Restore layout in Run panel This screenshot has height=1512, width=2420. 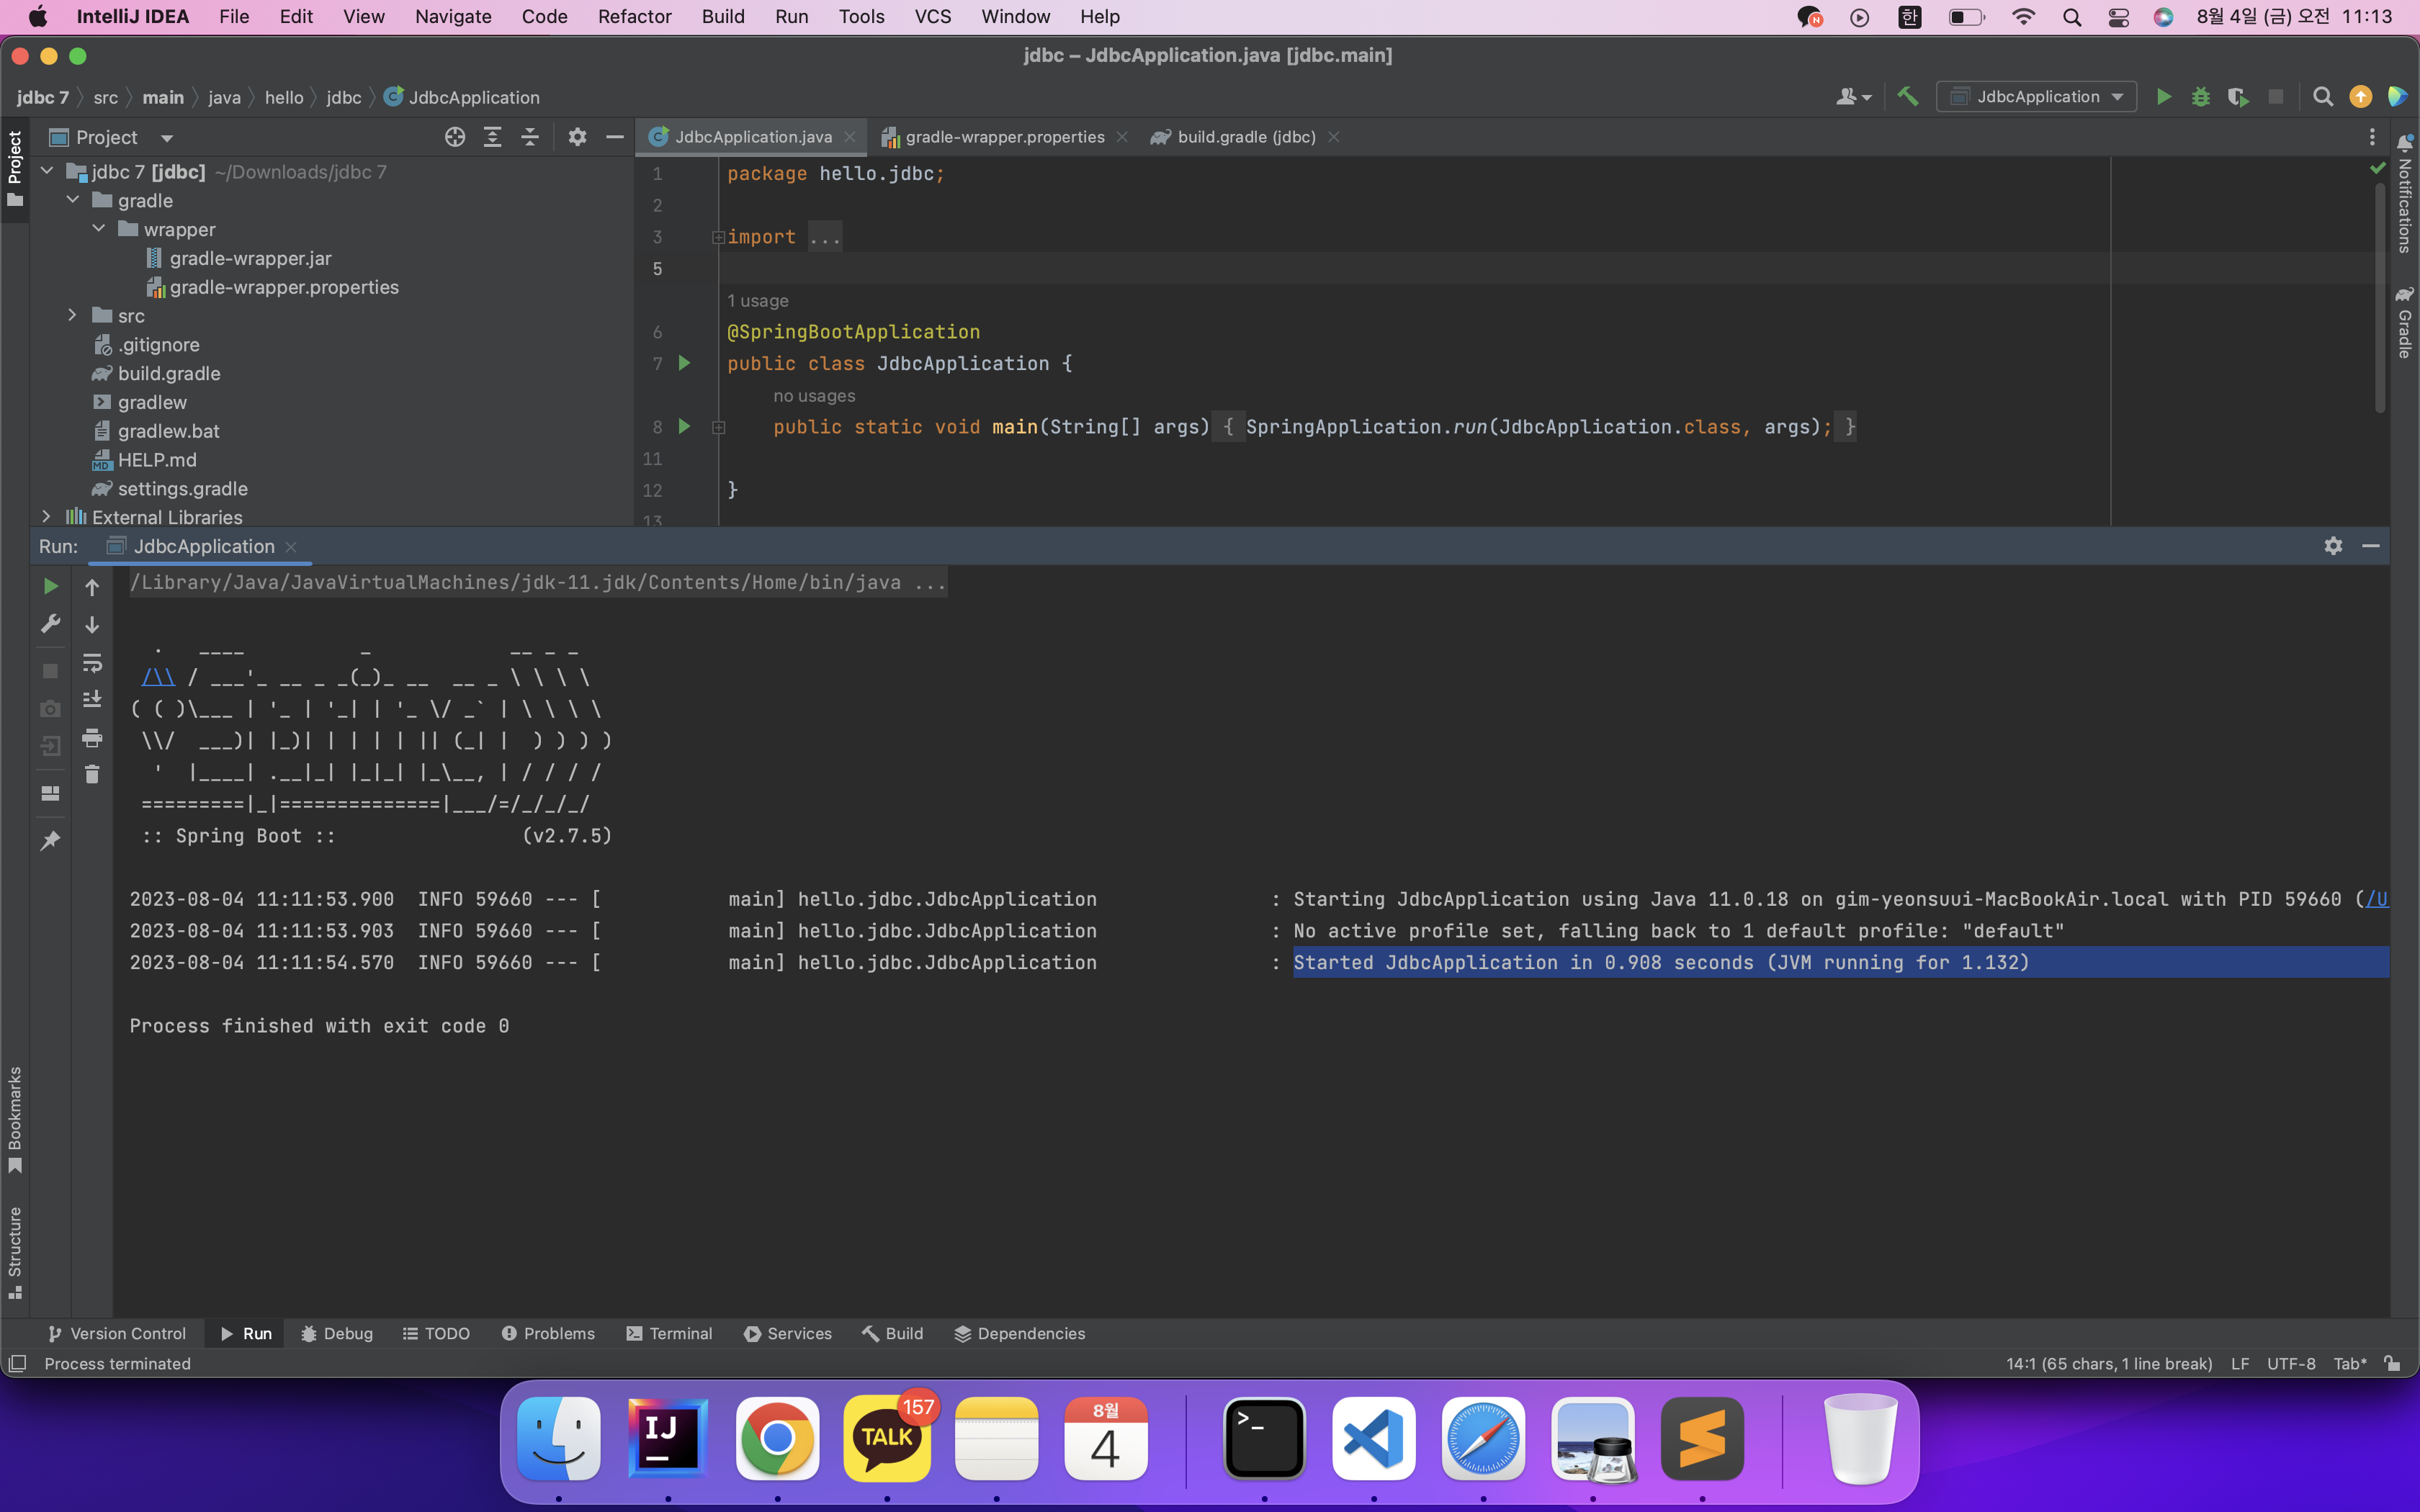tap(50, 793)
